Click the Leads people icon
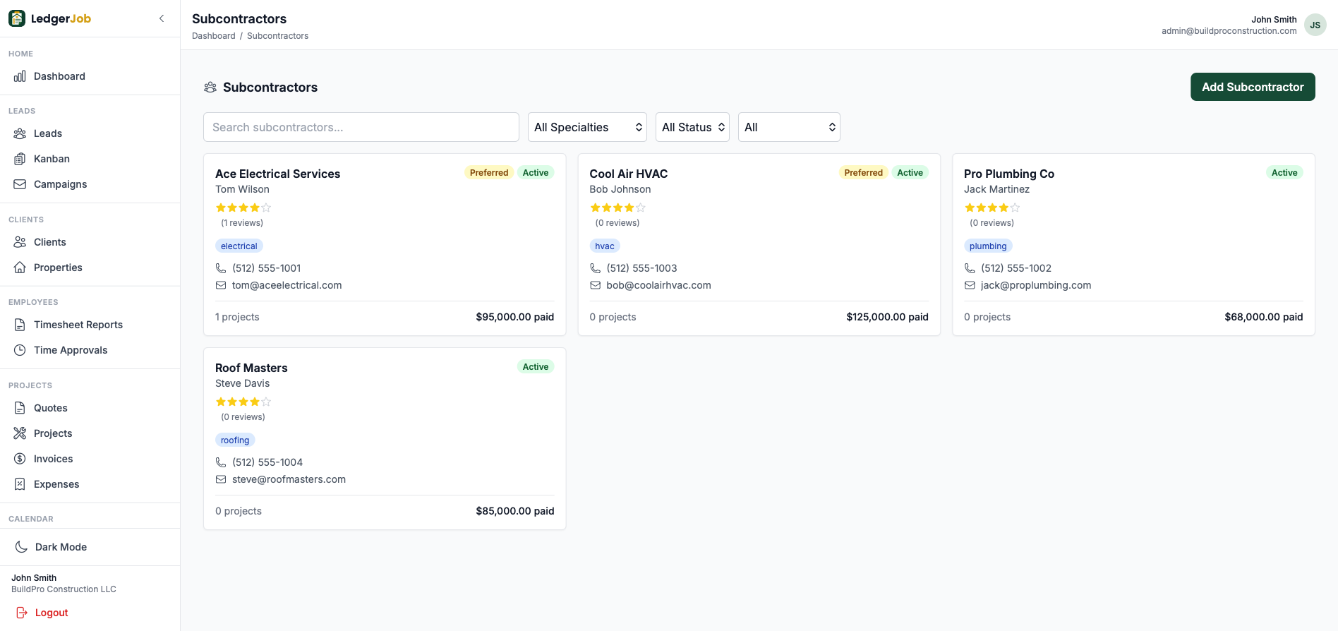 point(20,133)
